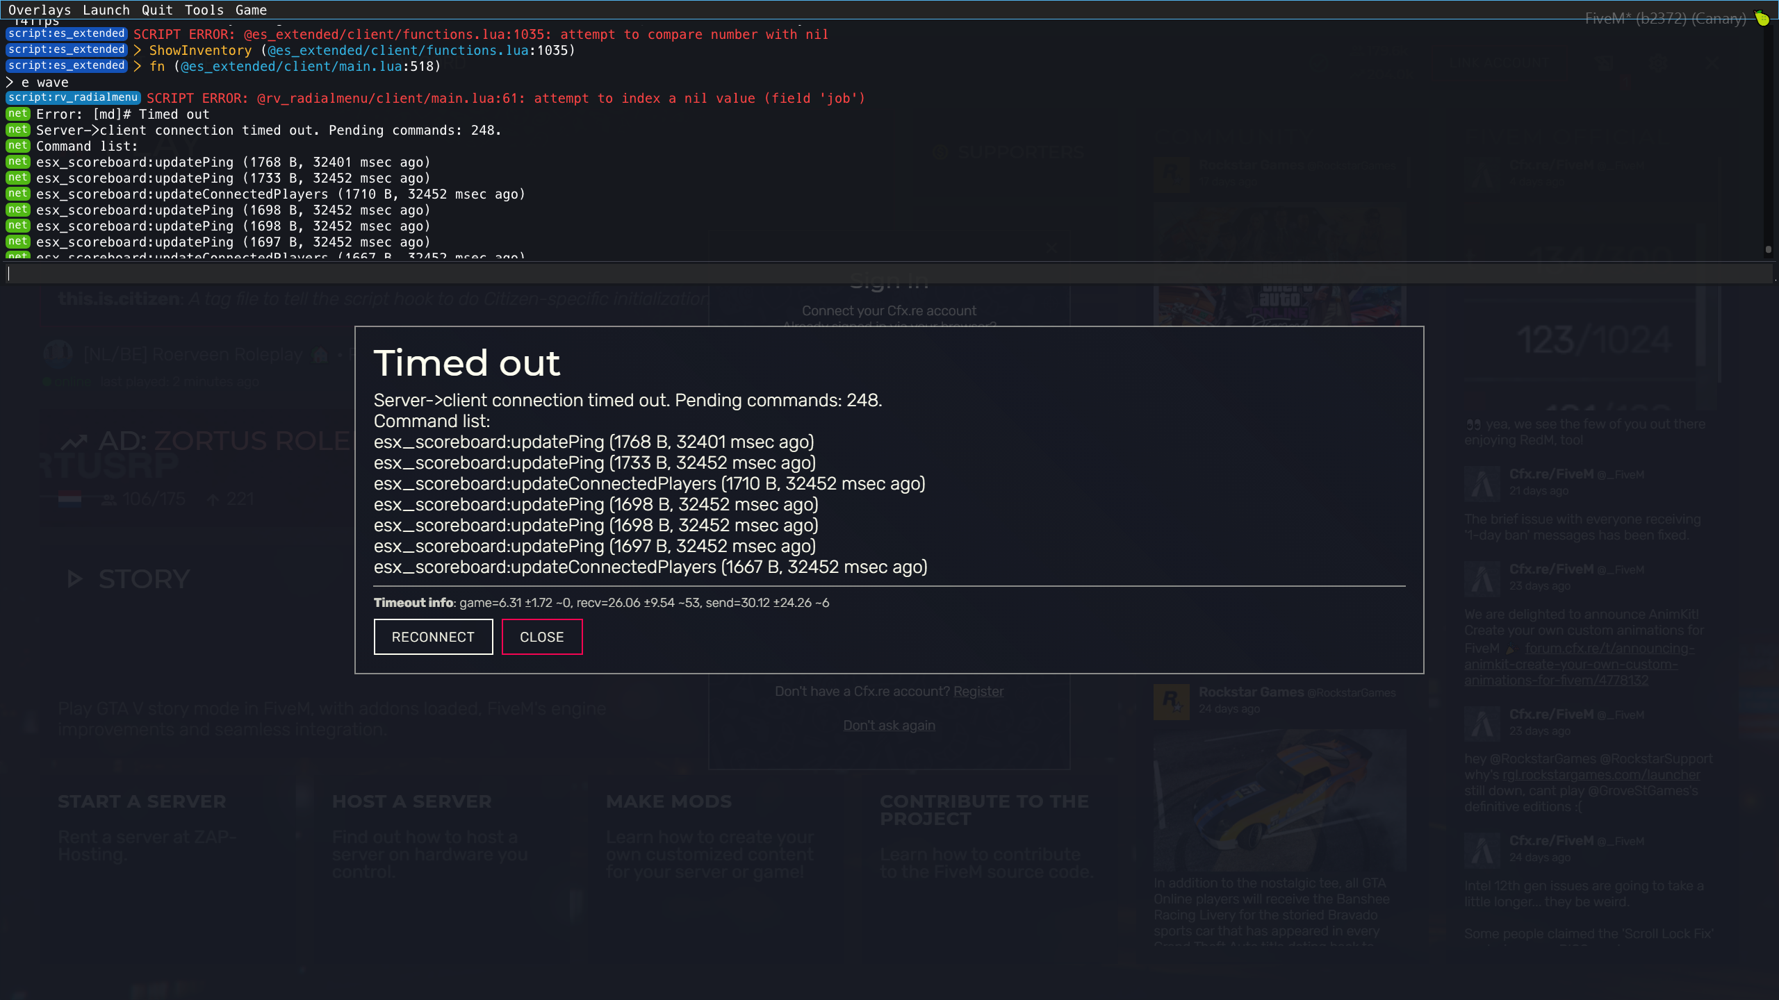Screen dimensions: 1779x1000
Task: Click the Quit menu item
Action: tap(157, 10)
